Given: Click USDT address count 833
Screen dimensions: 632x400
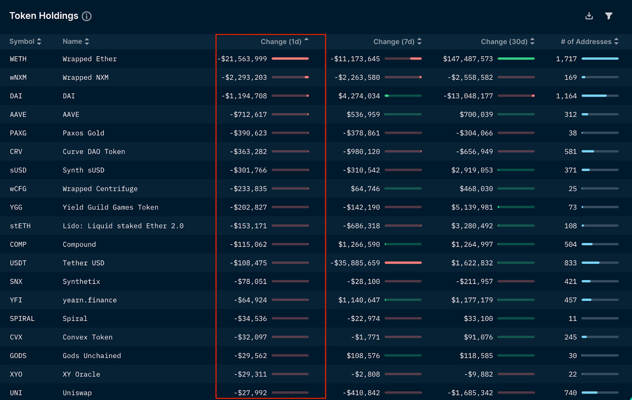Looking at the screenshot, I should tap(570, 263).
